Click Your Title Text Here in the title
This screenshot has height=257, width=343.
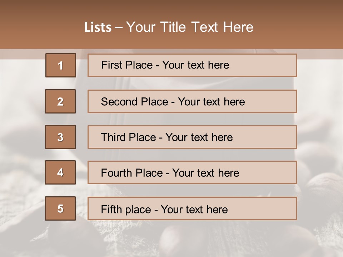[x=190, y=27]
